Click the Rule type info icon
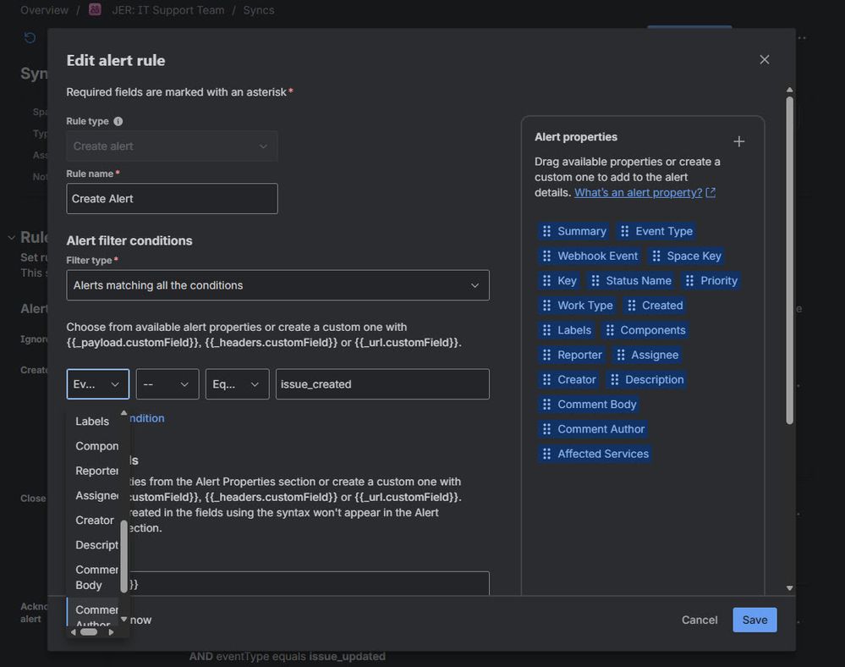 (118, 121)
